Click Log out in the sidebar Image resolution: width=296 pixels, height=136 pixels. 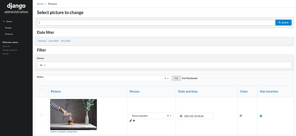(5, 54)
